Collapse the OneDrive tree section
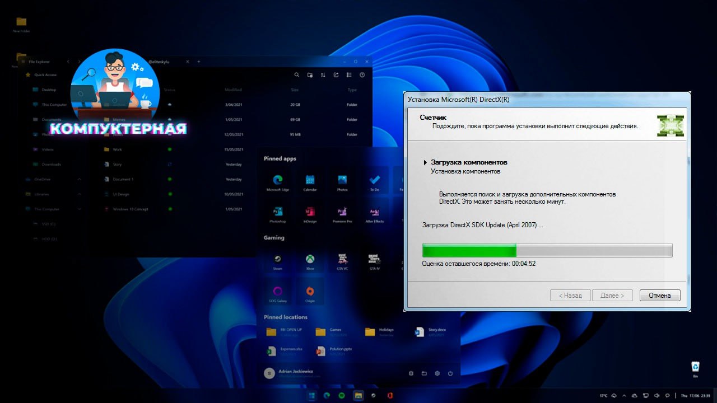The image size is (717, 403). tap(79, 179)
